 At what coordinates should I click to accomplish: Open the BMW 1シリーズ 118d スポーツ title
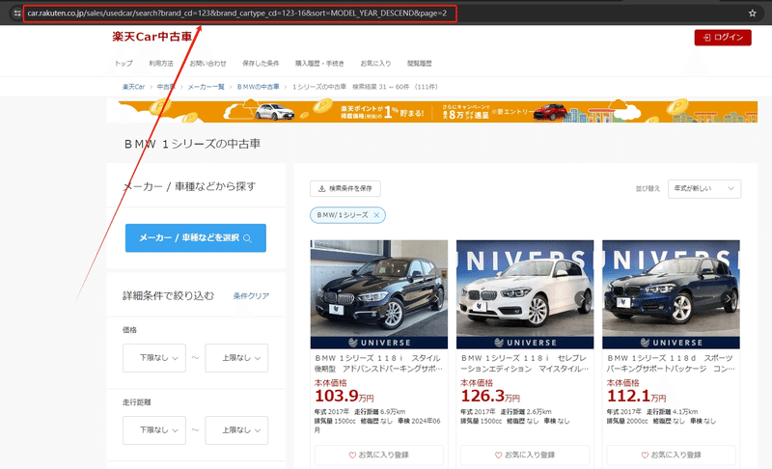671,363
